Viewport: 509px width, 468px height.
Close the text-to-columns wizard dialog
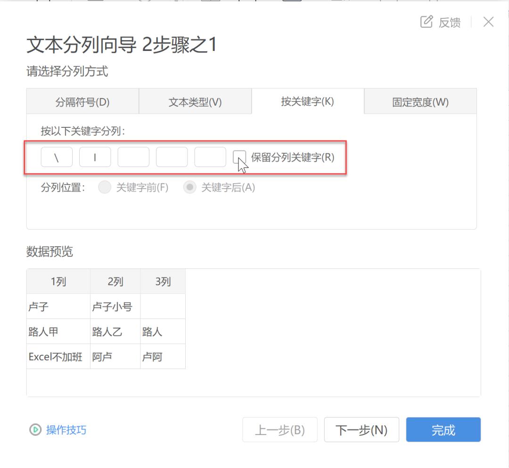click(488, 22)
